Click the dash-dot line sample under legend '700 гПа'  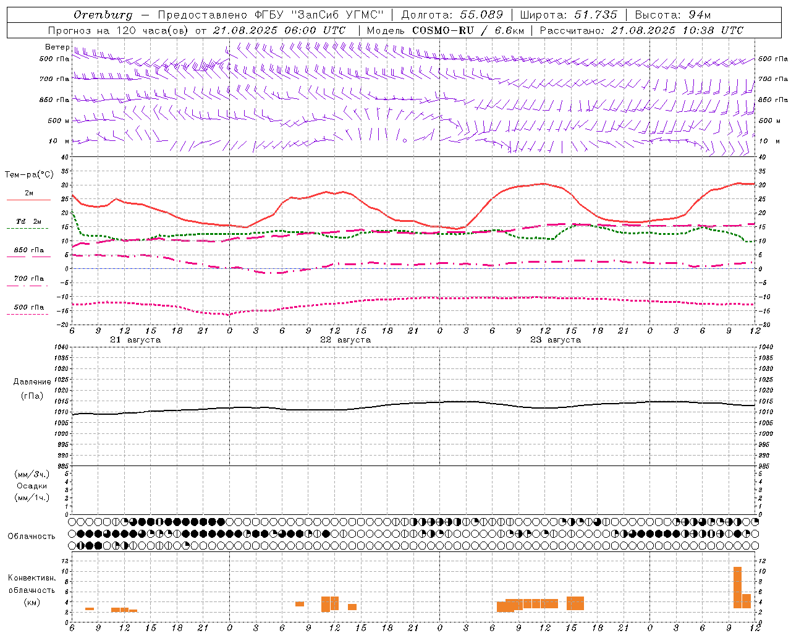pos(27,286)
